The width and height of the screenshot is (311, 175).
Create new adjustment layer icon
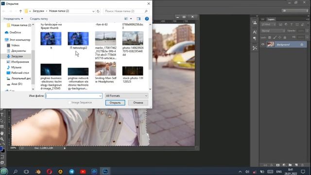(284, 165)
